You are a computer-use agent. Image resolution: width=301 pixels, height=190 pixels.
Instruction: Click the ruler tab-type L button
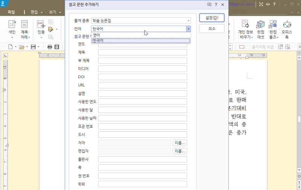6,56
